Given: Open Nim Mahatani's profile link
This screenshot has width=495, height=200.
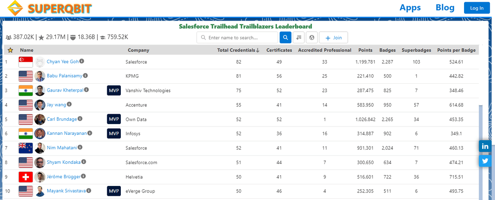Looking at the screenshot, I should tap(62, 148).
